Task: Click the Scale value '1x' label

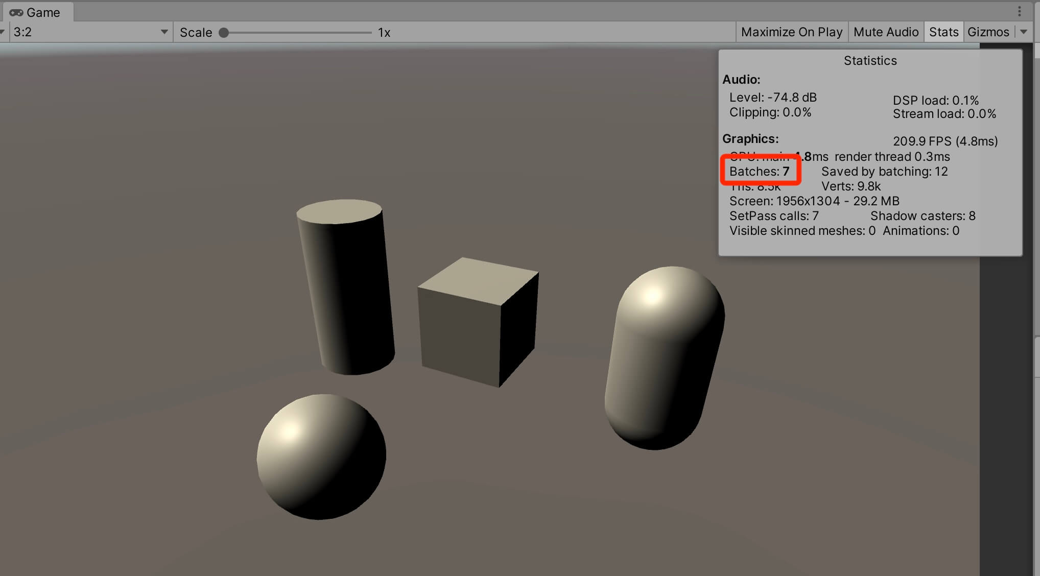Action: (384, 33)
